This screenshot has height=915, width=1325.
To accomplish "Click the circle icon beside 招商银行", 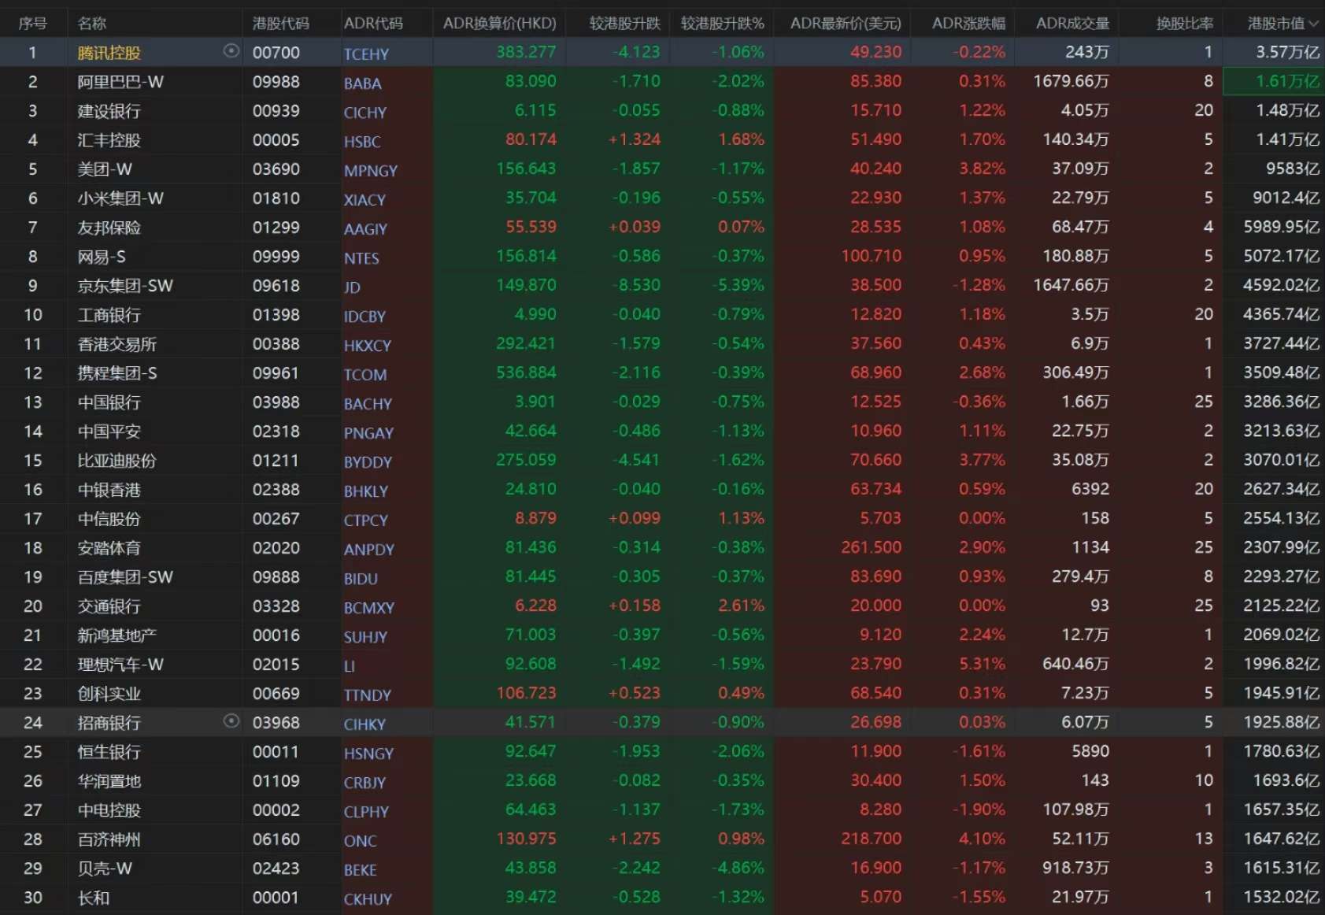I will click(x=231, y=721).
